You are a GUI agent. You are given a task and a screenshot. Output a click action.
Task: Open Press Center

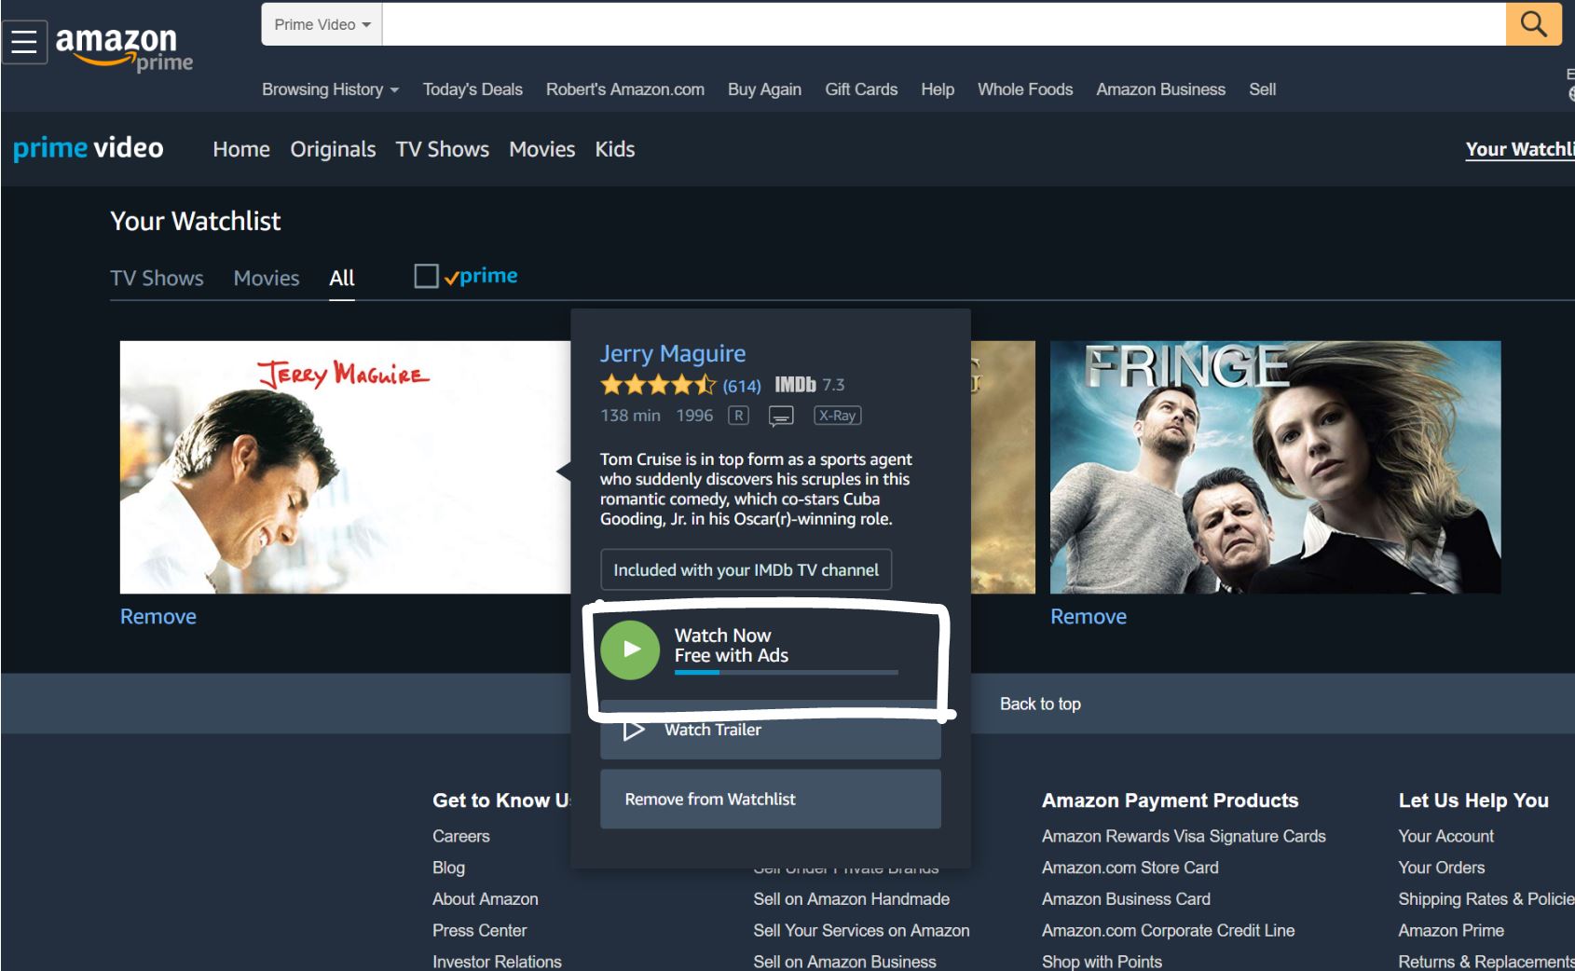pyautogui.click(x=480, y=931)
